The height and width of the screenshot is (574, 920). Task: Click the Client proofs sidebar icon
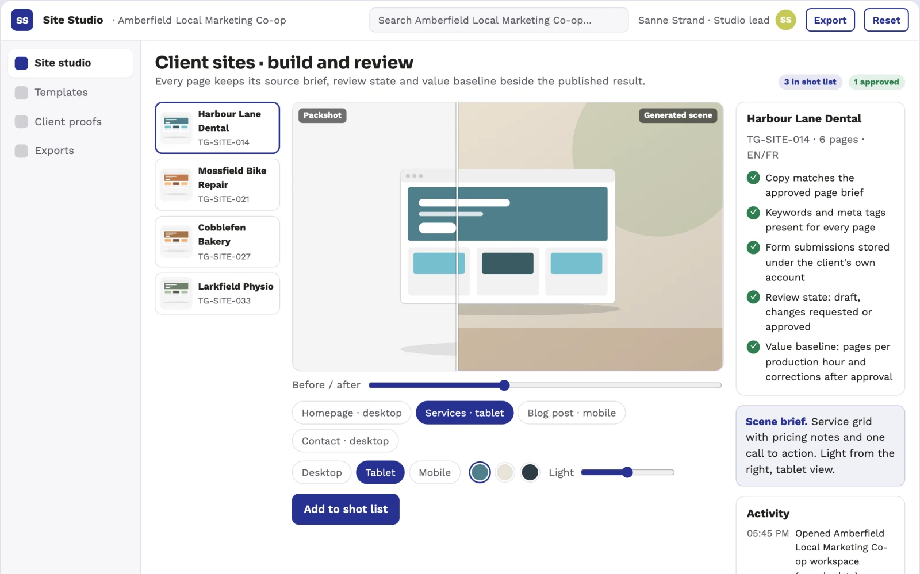(21, 122)
